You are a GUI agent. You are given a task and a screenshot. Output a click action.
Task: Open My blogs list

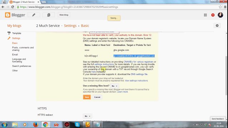coord(14,26)
